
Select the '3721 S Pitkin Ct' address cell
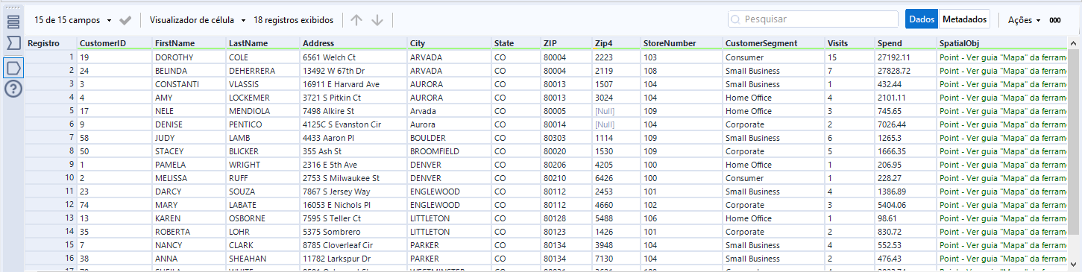pyautogui.click(x=353, y=98)
